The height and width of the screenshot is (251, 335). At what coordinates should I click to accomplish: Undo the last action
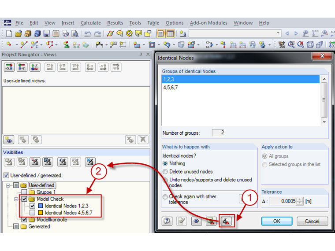88,33
